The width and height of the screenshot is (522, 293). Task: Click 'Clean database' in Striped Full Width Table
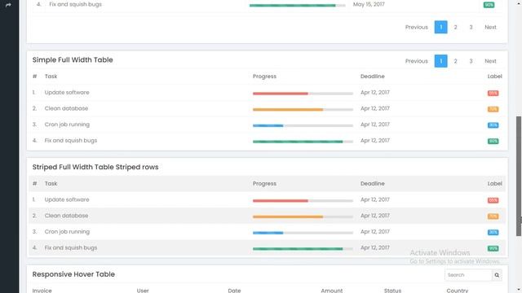pos(66,216)
